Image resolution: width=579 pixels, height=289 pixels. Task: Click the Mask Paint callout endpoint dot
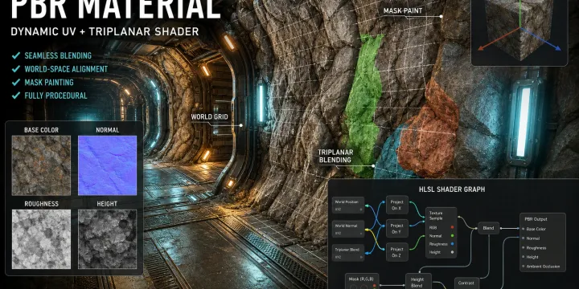click(441, 17)
